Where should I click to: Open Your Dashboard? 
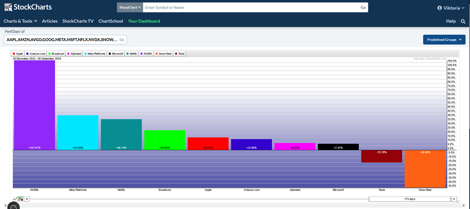click(x=144, y=21)
